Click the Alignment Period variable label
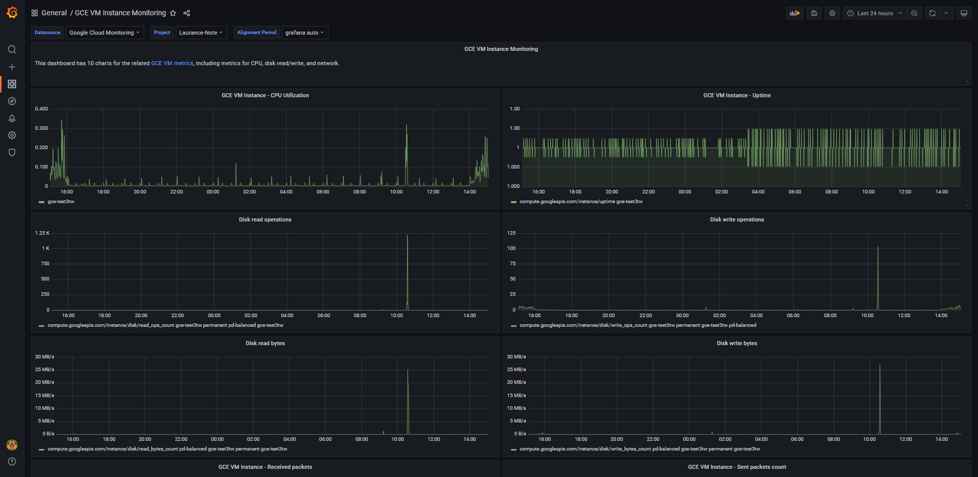 click(257, 33)
